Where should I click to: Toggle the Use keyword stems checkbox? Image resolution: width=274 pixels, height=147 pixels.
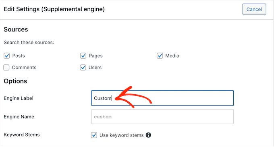pyautogui.click(x=94, y=135)
